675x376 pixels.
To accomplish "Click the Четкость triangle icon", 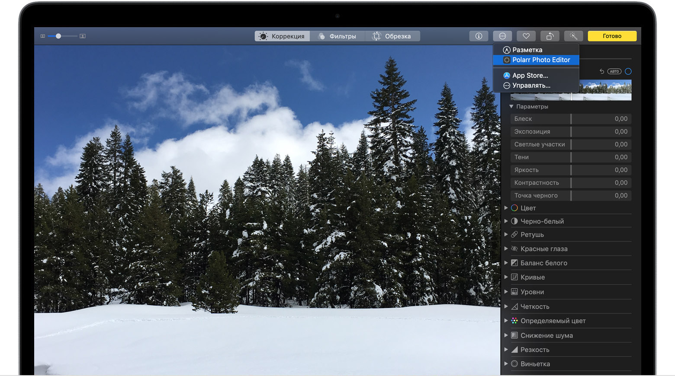I will [x=514, y=306].
